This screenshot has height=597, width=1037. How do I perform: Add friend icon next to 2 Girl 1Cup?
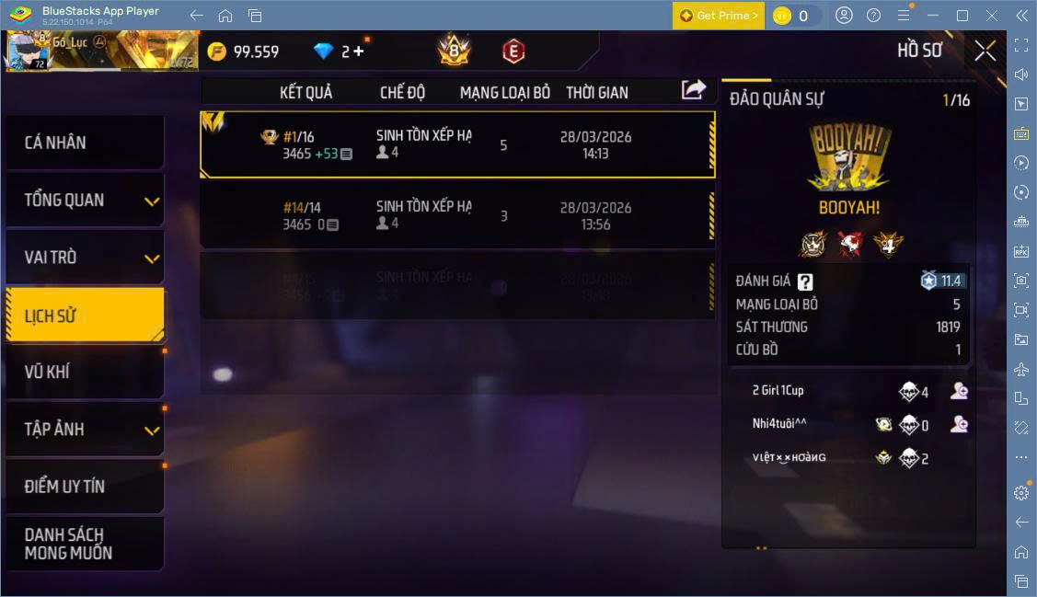(x=959, y=391)
